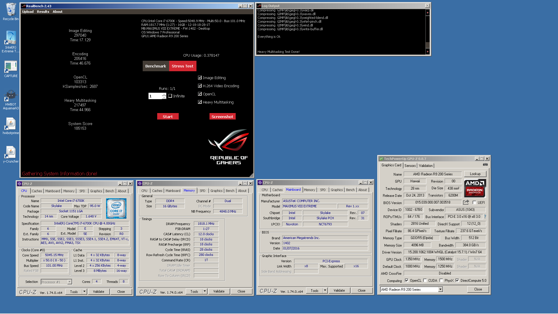Open the About menu in RealBench
Screen dimensions: 558x314
[58, 12]
